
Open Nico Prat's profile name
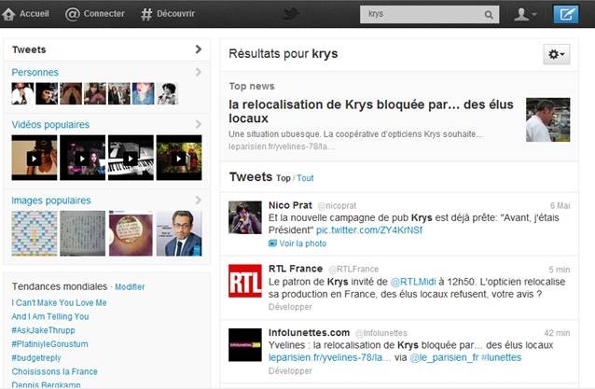pyautogui.click(x=290, y=205)
